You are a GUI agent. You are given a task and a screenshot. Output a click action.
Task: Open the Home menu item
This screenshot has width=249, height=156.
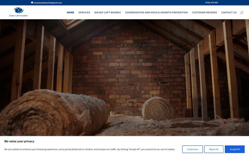tap(70, 12)
